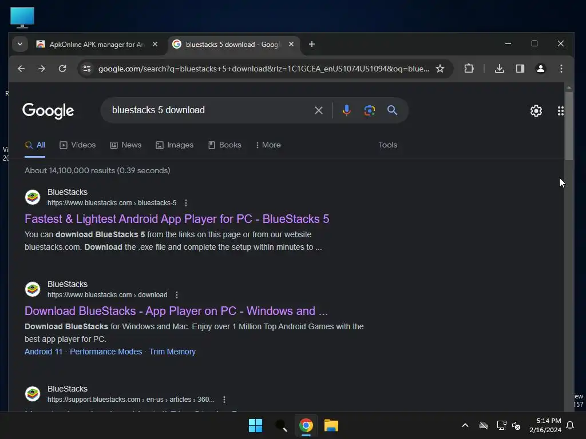586x439 pixels.
Task: Open taskbar clock showing 5:14 PM
Action: [x=545, y=425]
